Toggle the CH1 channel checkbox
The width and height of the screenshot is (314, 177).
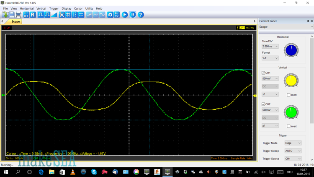(x=263, y=73)
